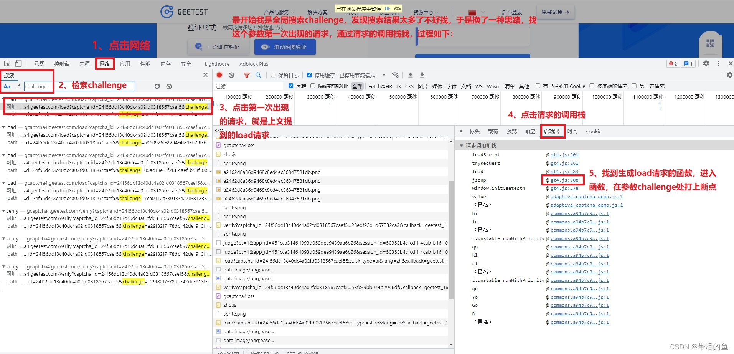Screen dimensions: 734x354
Task: Clear the network log with the clear icon
Action: (231, 75)
